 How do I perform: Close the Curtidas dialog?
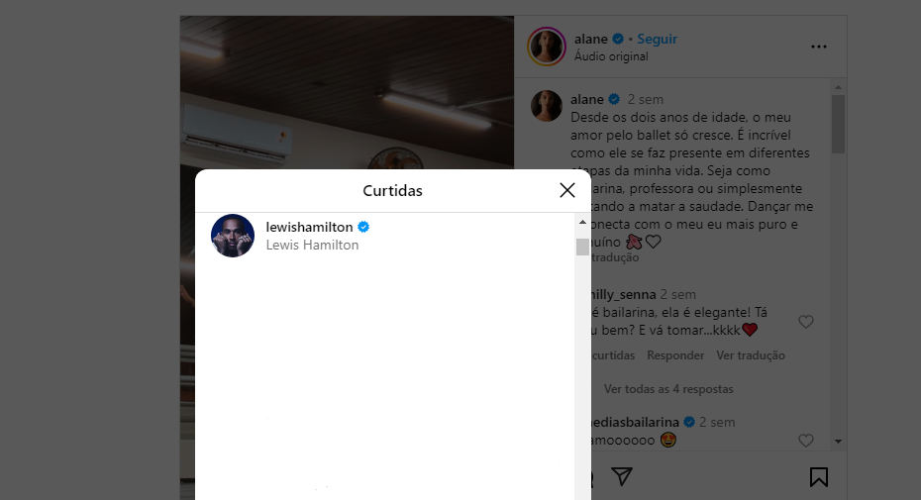pyautogui.click(x=566, y=190)
